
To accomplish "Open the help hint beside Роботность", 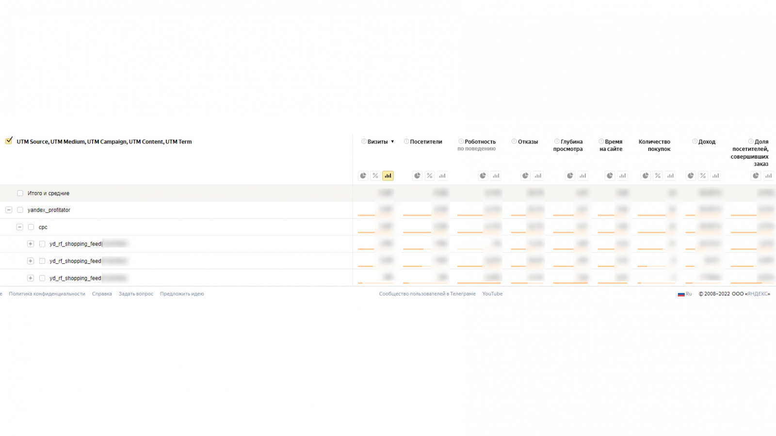I will pyautogui.click(x=461, y=142).
